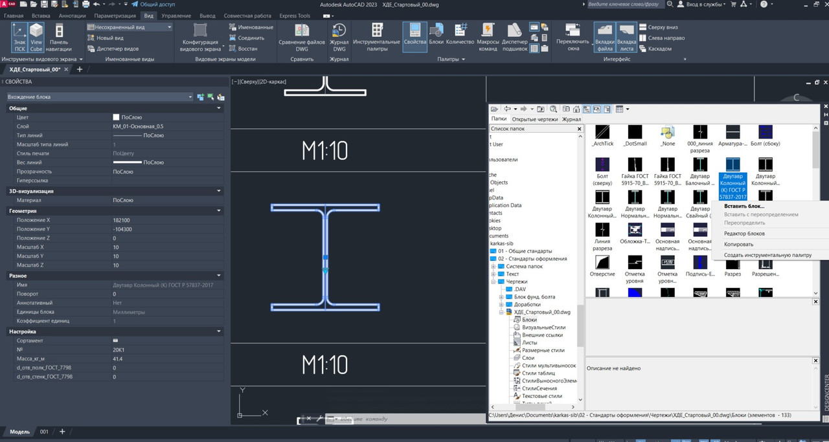
Task: Open Журнал DWG history tool
Action: coord(339,38)
